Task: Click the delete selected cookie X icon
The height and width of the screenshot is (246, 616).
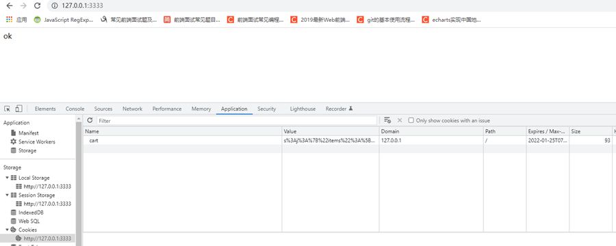Action: (400, 120)
